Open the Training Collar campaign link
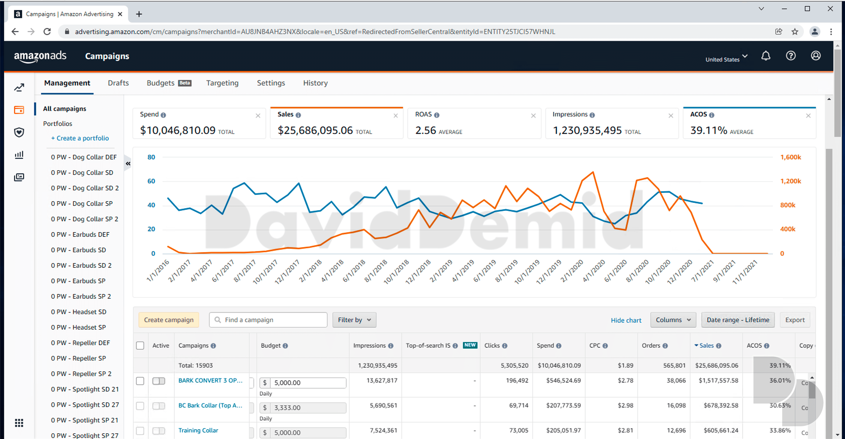This screenshot has width=845, height=439. (x=198, y=431)
